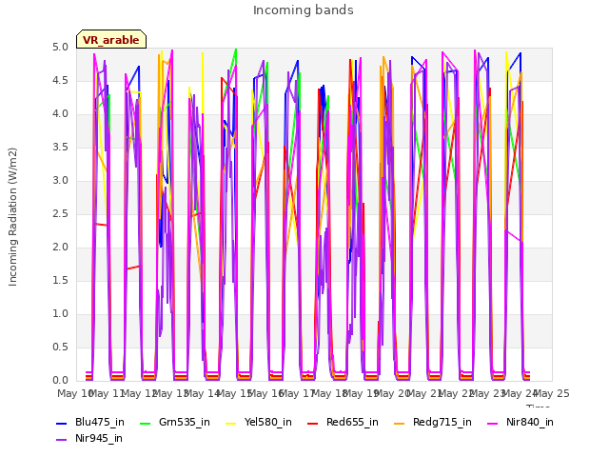Viewport: 609px width, 457px height.
Task: Toggle the Blu475_in legend entry
Action: 90,423
